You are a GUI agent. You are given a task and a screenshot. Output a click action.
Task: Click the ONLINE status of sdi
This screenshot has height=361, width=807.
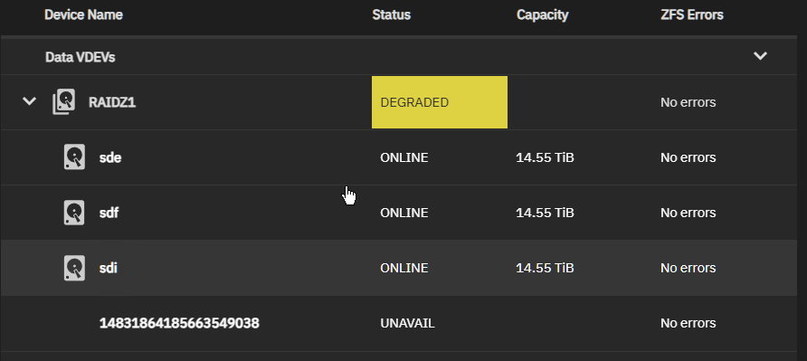coord(404,268)
